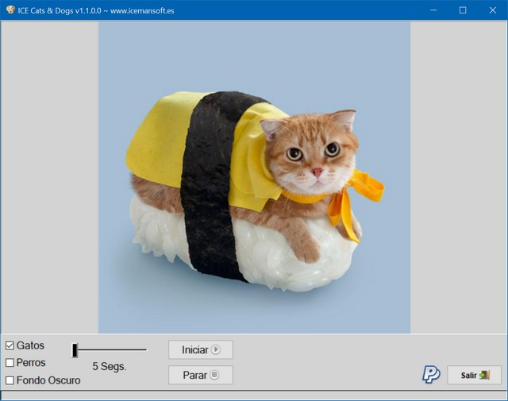Click the status bar at the window bottom
This screenshot has width=508, height=401.
click(254, 395)
